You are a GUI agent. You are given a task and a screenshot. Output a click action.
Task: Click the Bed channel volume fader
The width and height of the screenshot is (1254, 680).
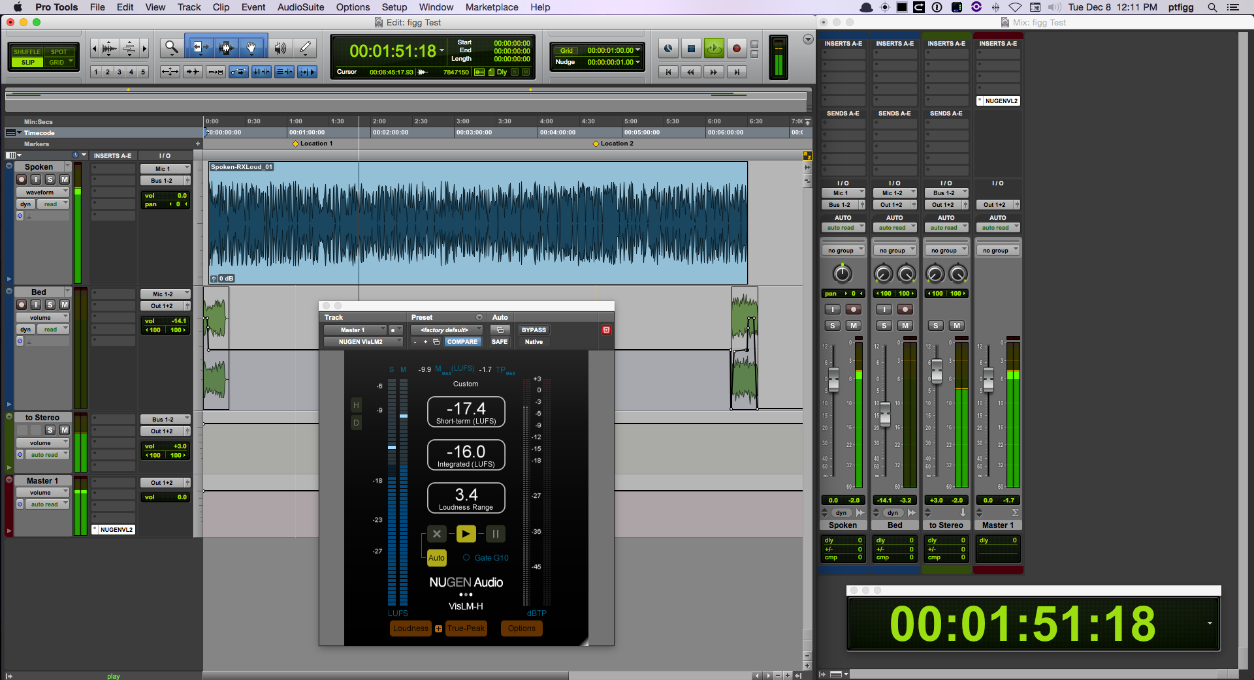tap(885, 412)
